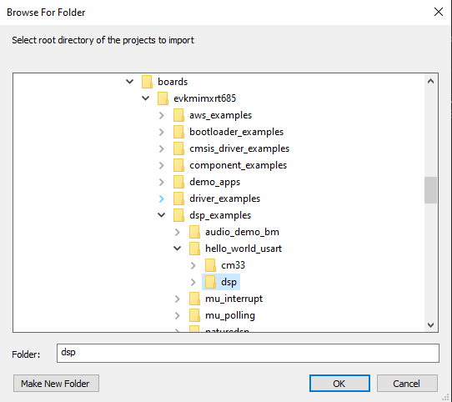Click the Cancel button
This screenshot has height=402, width=452.
click(407, 384)
